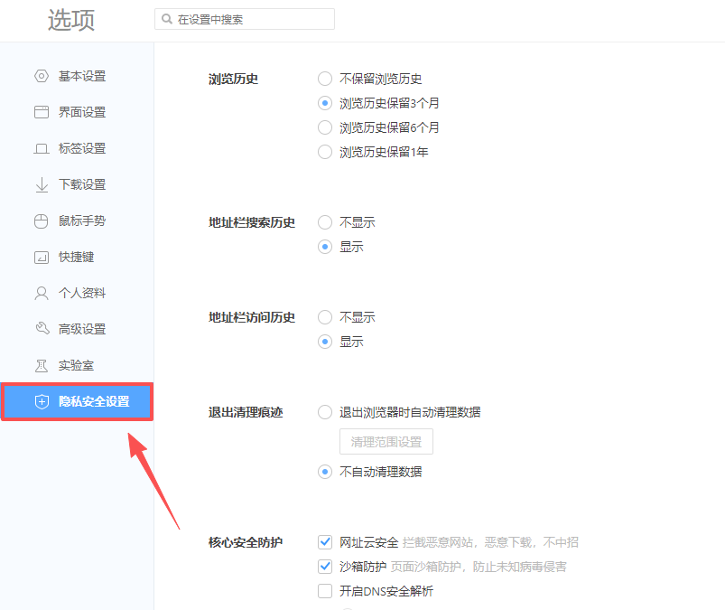Click the advanced settings wrench icon

coord(42,329)
